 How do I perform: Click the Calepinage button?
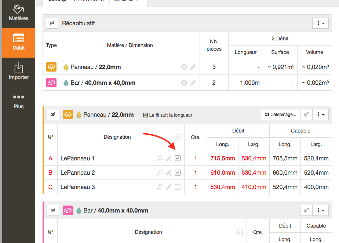click(x=280, y=115)
